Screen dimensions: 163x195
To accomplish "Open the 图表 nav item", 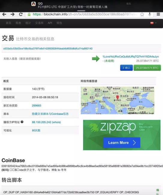I will (x=18, y=23).
